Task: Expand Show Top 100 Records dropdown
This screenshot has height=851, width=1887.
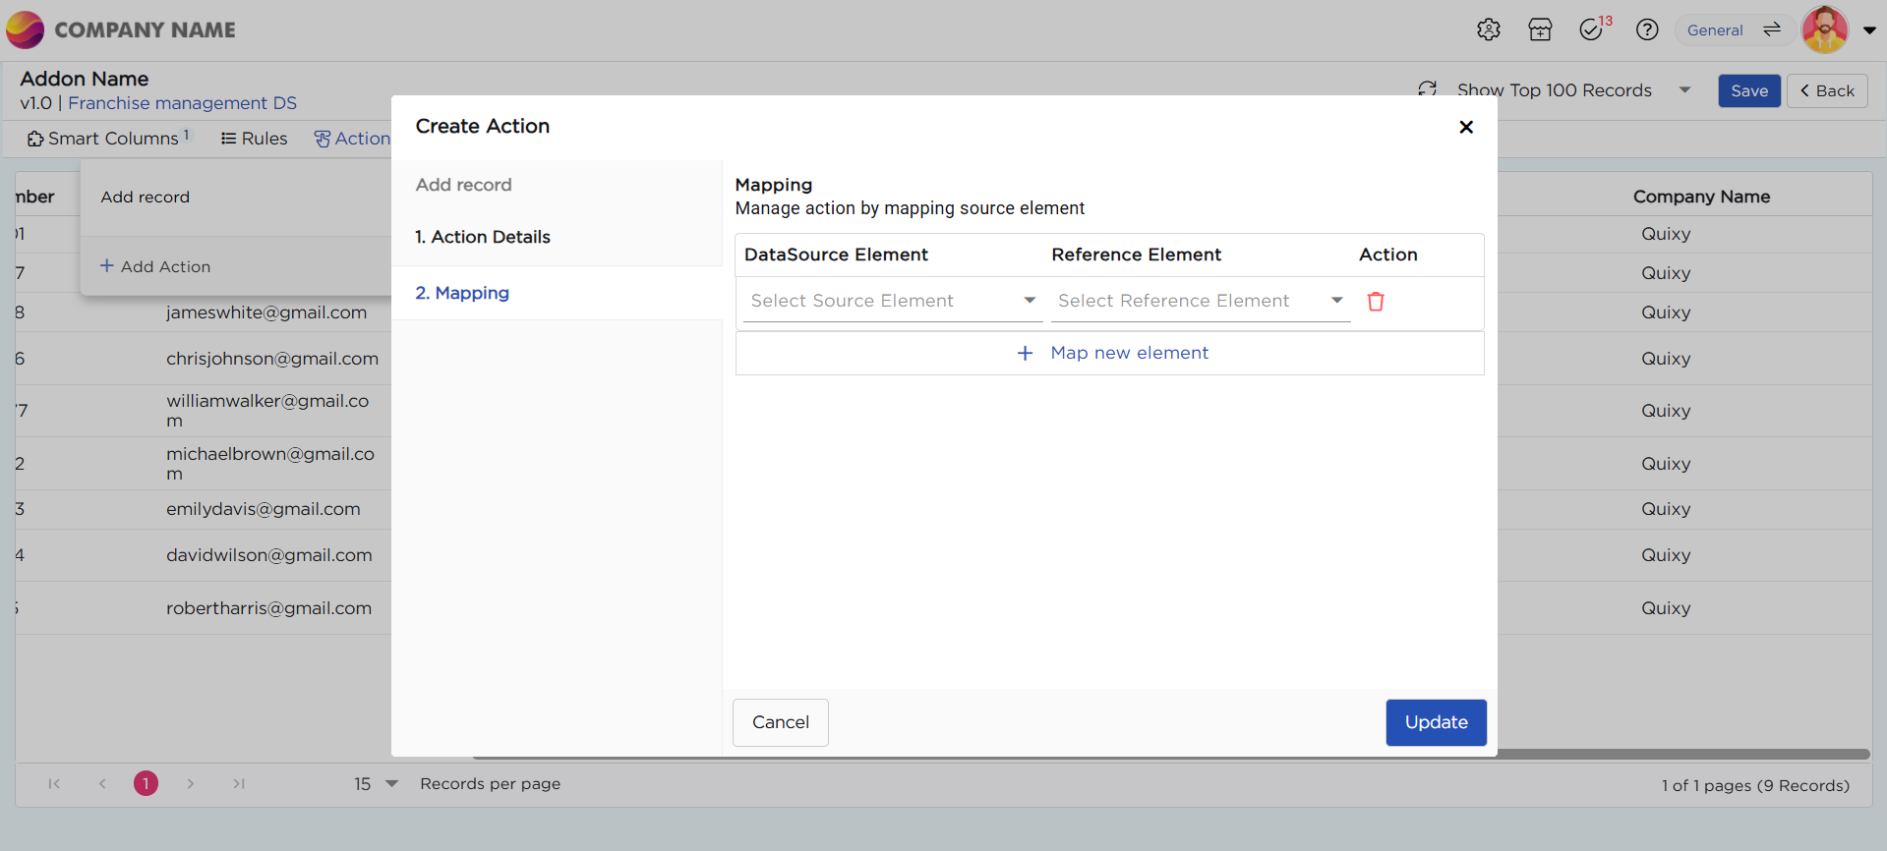Action: click(x=1684, y=90)
